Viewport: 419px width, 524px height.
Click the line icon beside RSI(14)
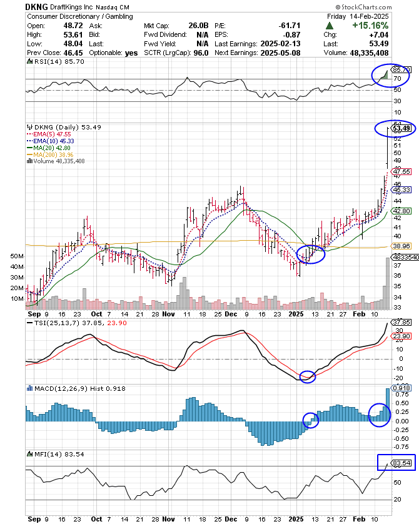tap(30, 61)
